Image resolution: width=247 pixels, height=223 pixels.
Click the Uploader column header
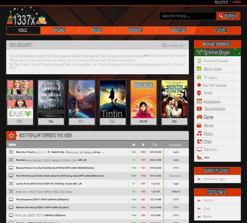click(x=175, y=145)
